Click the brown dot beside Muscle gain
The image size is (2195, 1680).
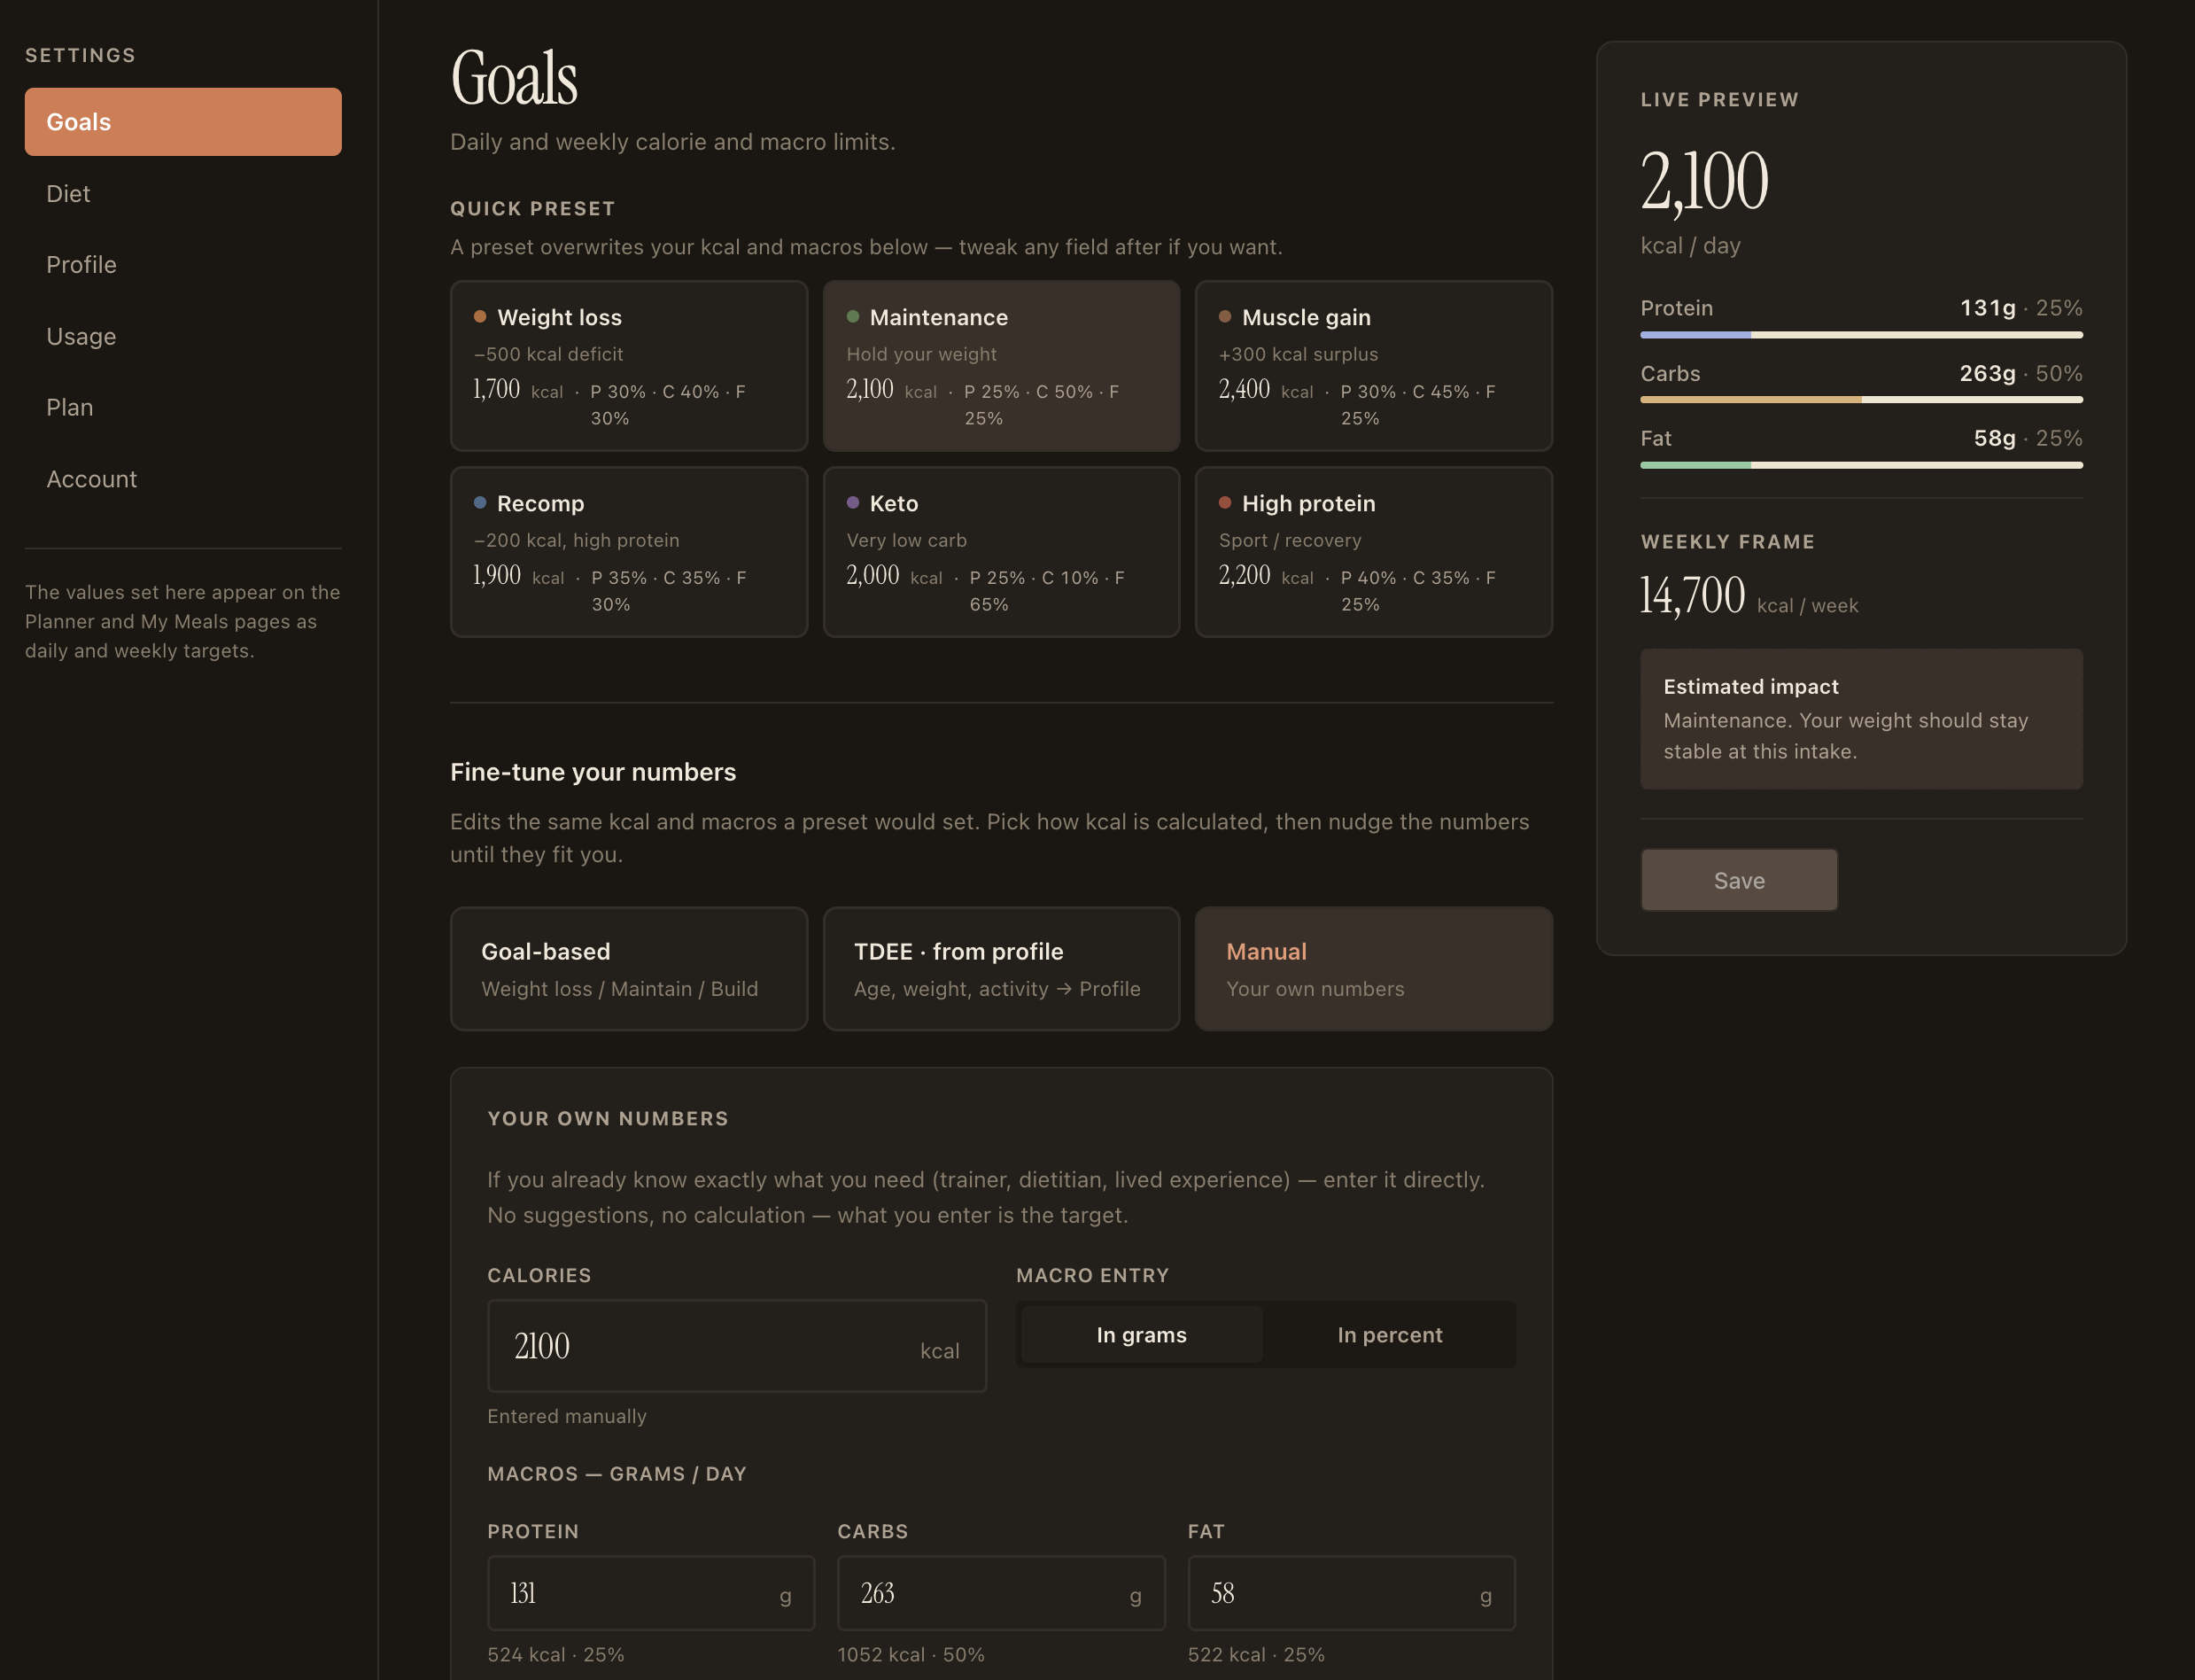point(1224,317)
